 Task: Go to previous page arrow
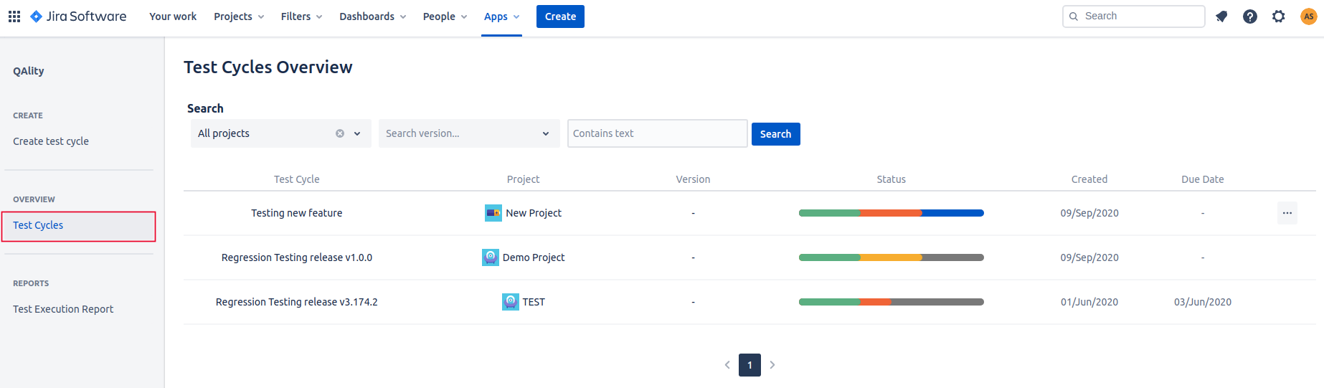tap(727, 365)
